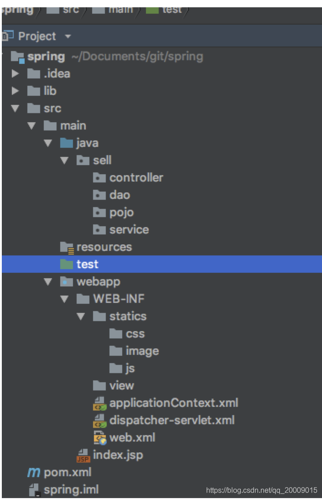Click the Maven icon next to pom.xml
322x499 pixels.
click(34, 473)
